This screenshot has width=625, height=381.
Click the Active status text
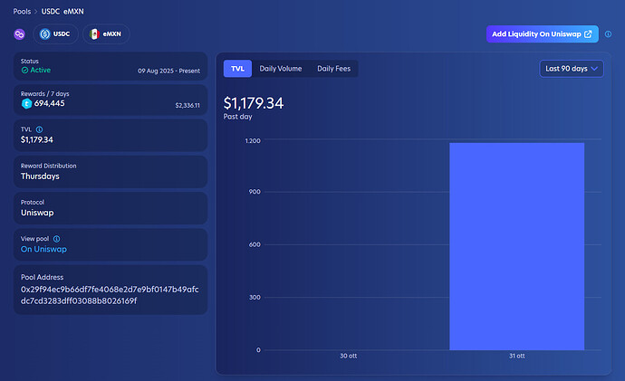[41, 70]
